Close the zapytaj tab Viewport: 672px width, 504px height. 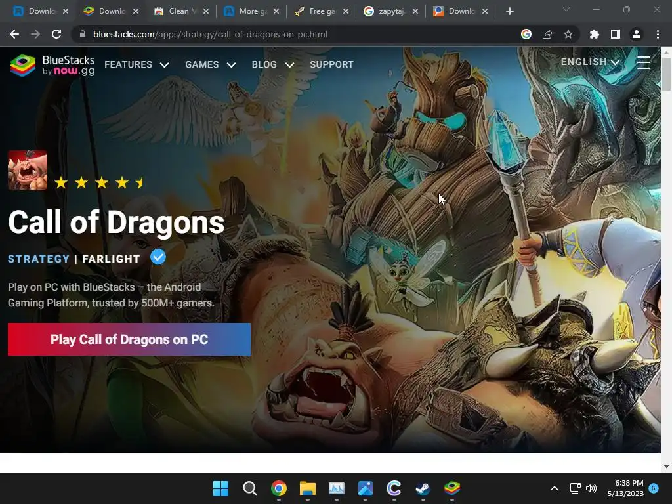(415, 11)
